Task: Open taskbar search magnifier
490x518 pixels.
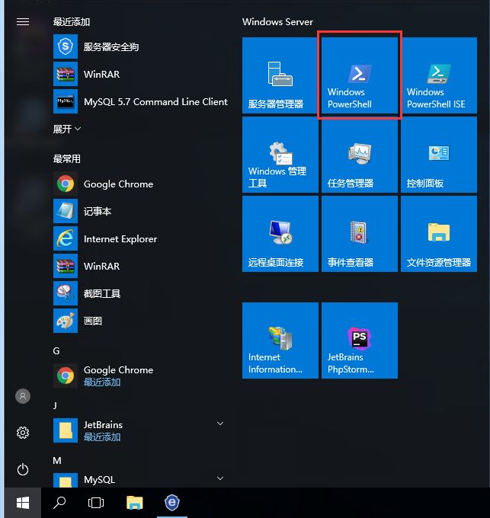Action: point(59,503)
